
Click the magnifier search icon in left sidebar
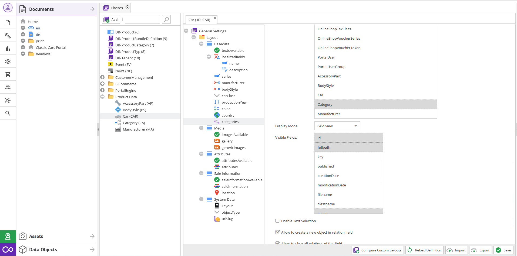8,113
